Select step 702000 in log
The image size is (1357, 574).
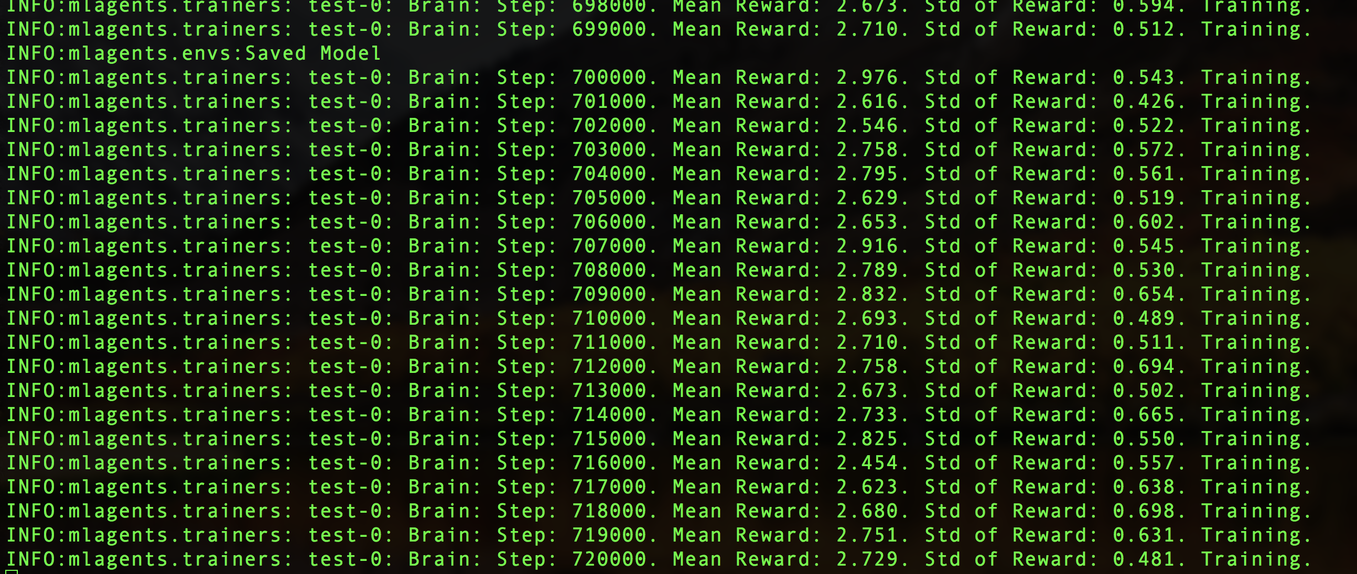click(x=609, y=126)
